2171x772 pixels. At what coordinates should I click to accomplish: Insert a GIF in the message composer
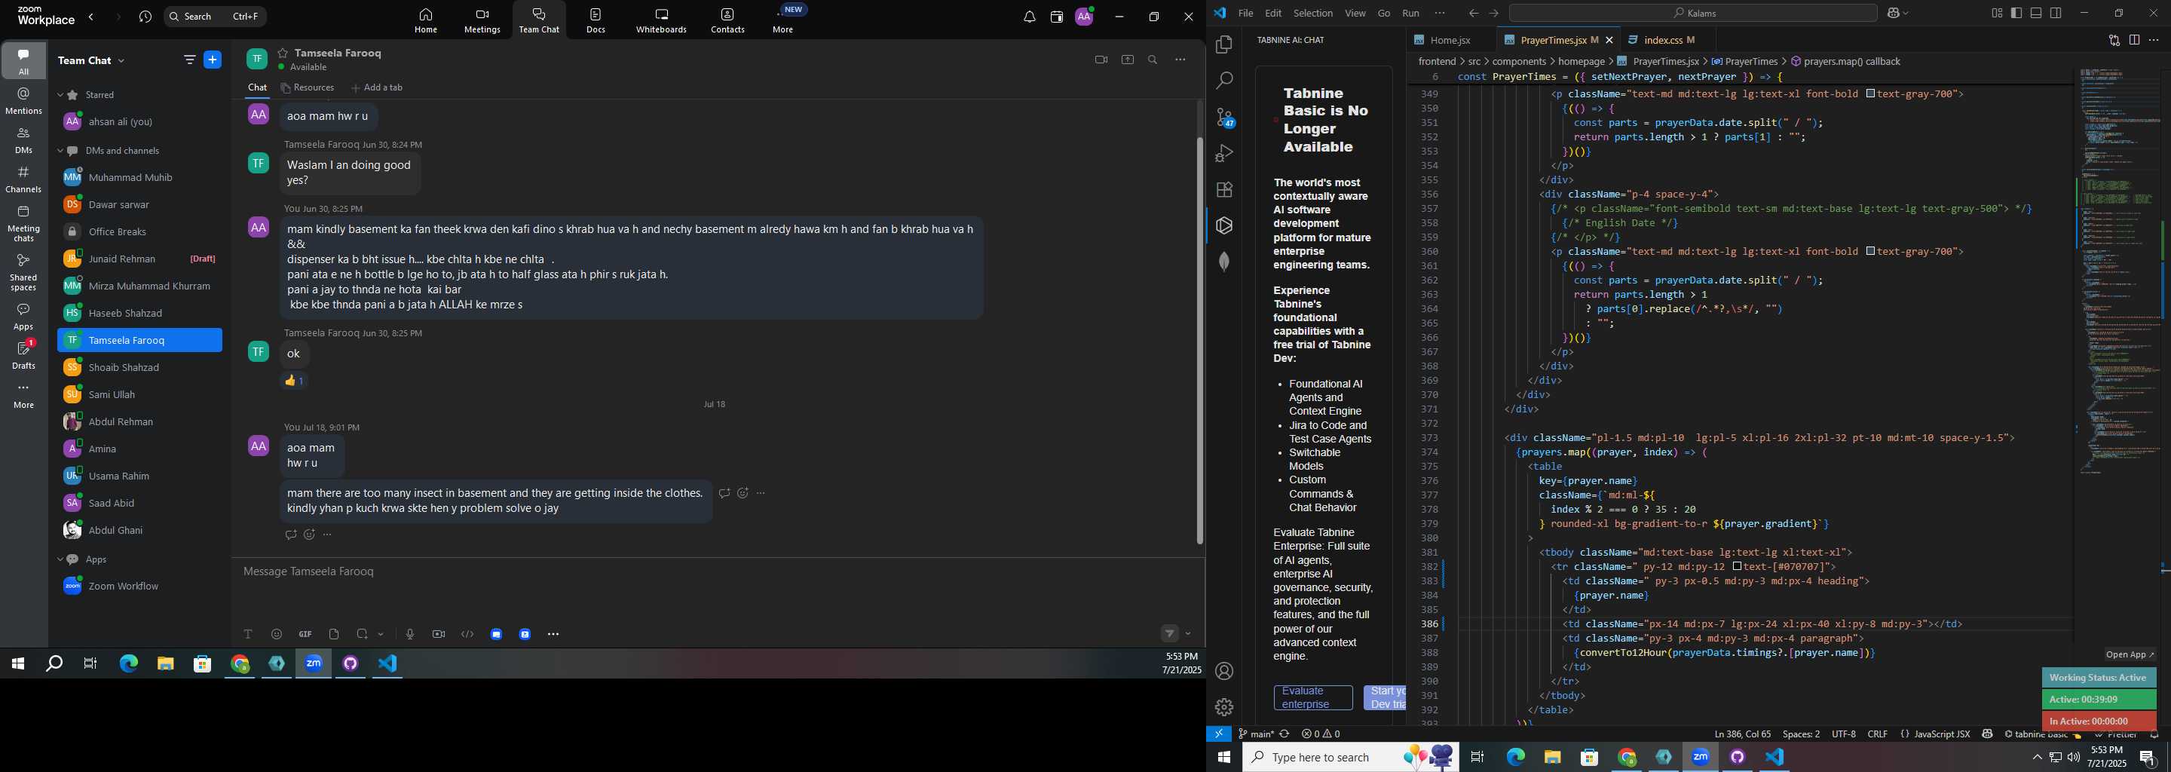[305, 634]
